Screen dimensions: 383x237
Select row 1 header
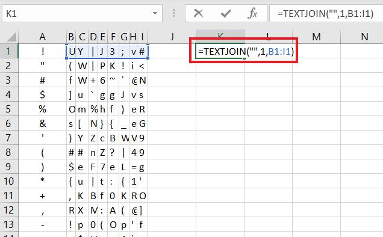click(9, 51)
